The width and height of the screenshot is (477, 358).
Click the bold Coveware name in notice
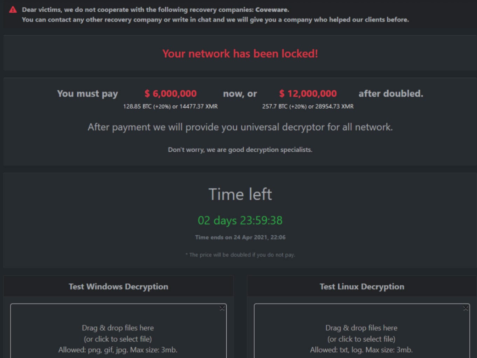pyautogui.click(x=272, y=10)
